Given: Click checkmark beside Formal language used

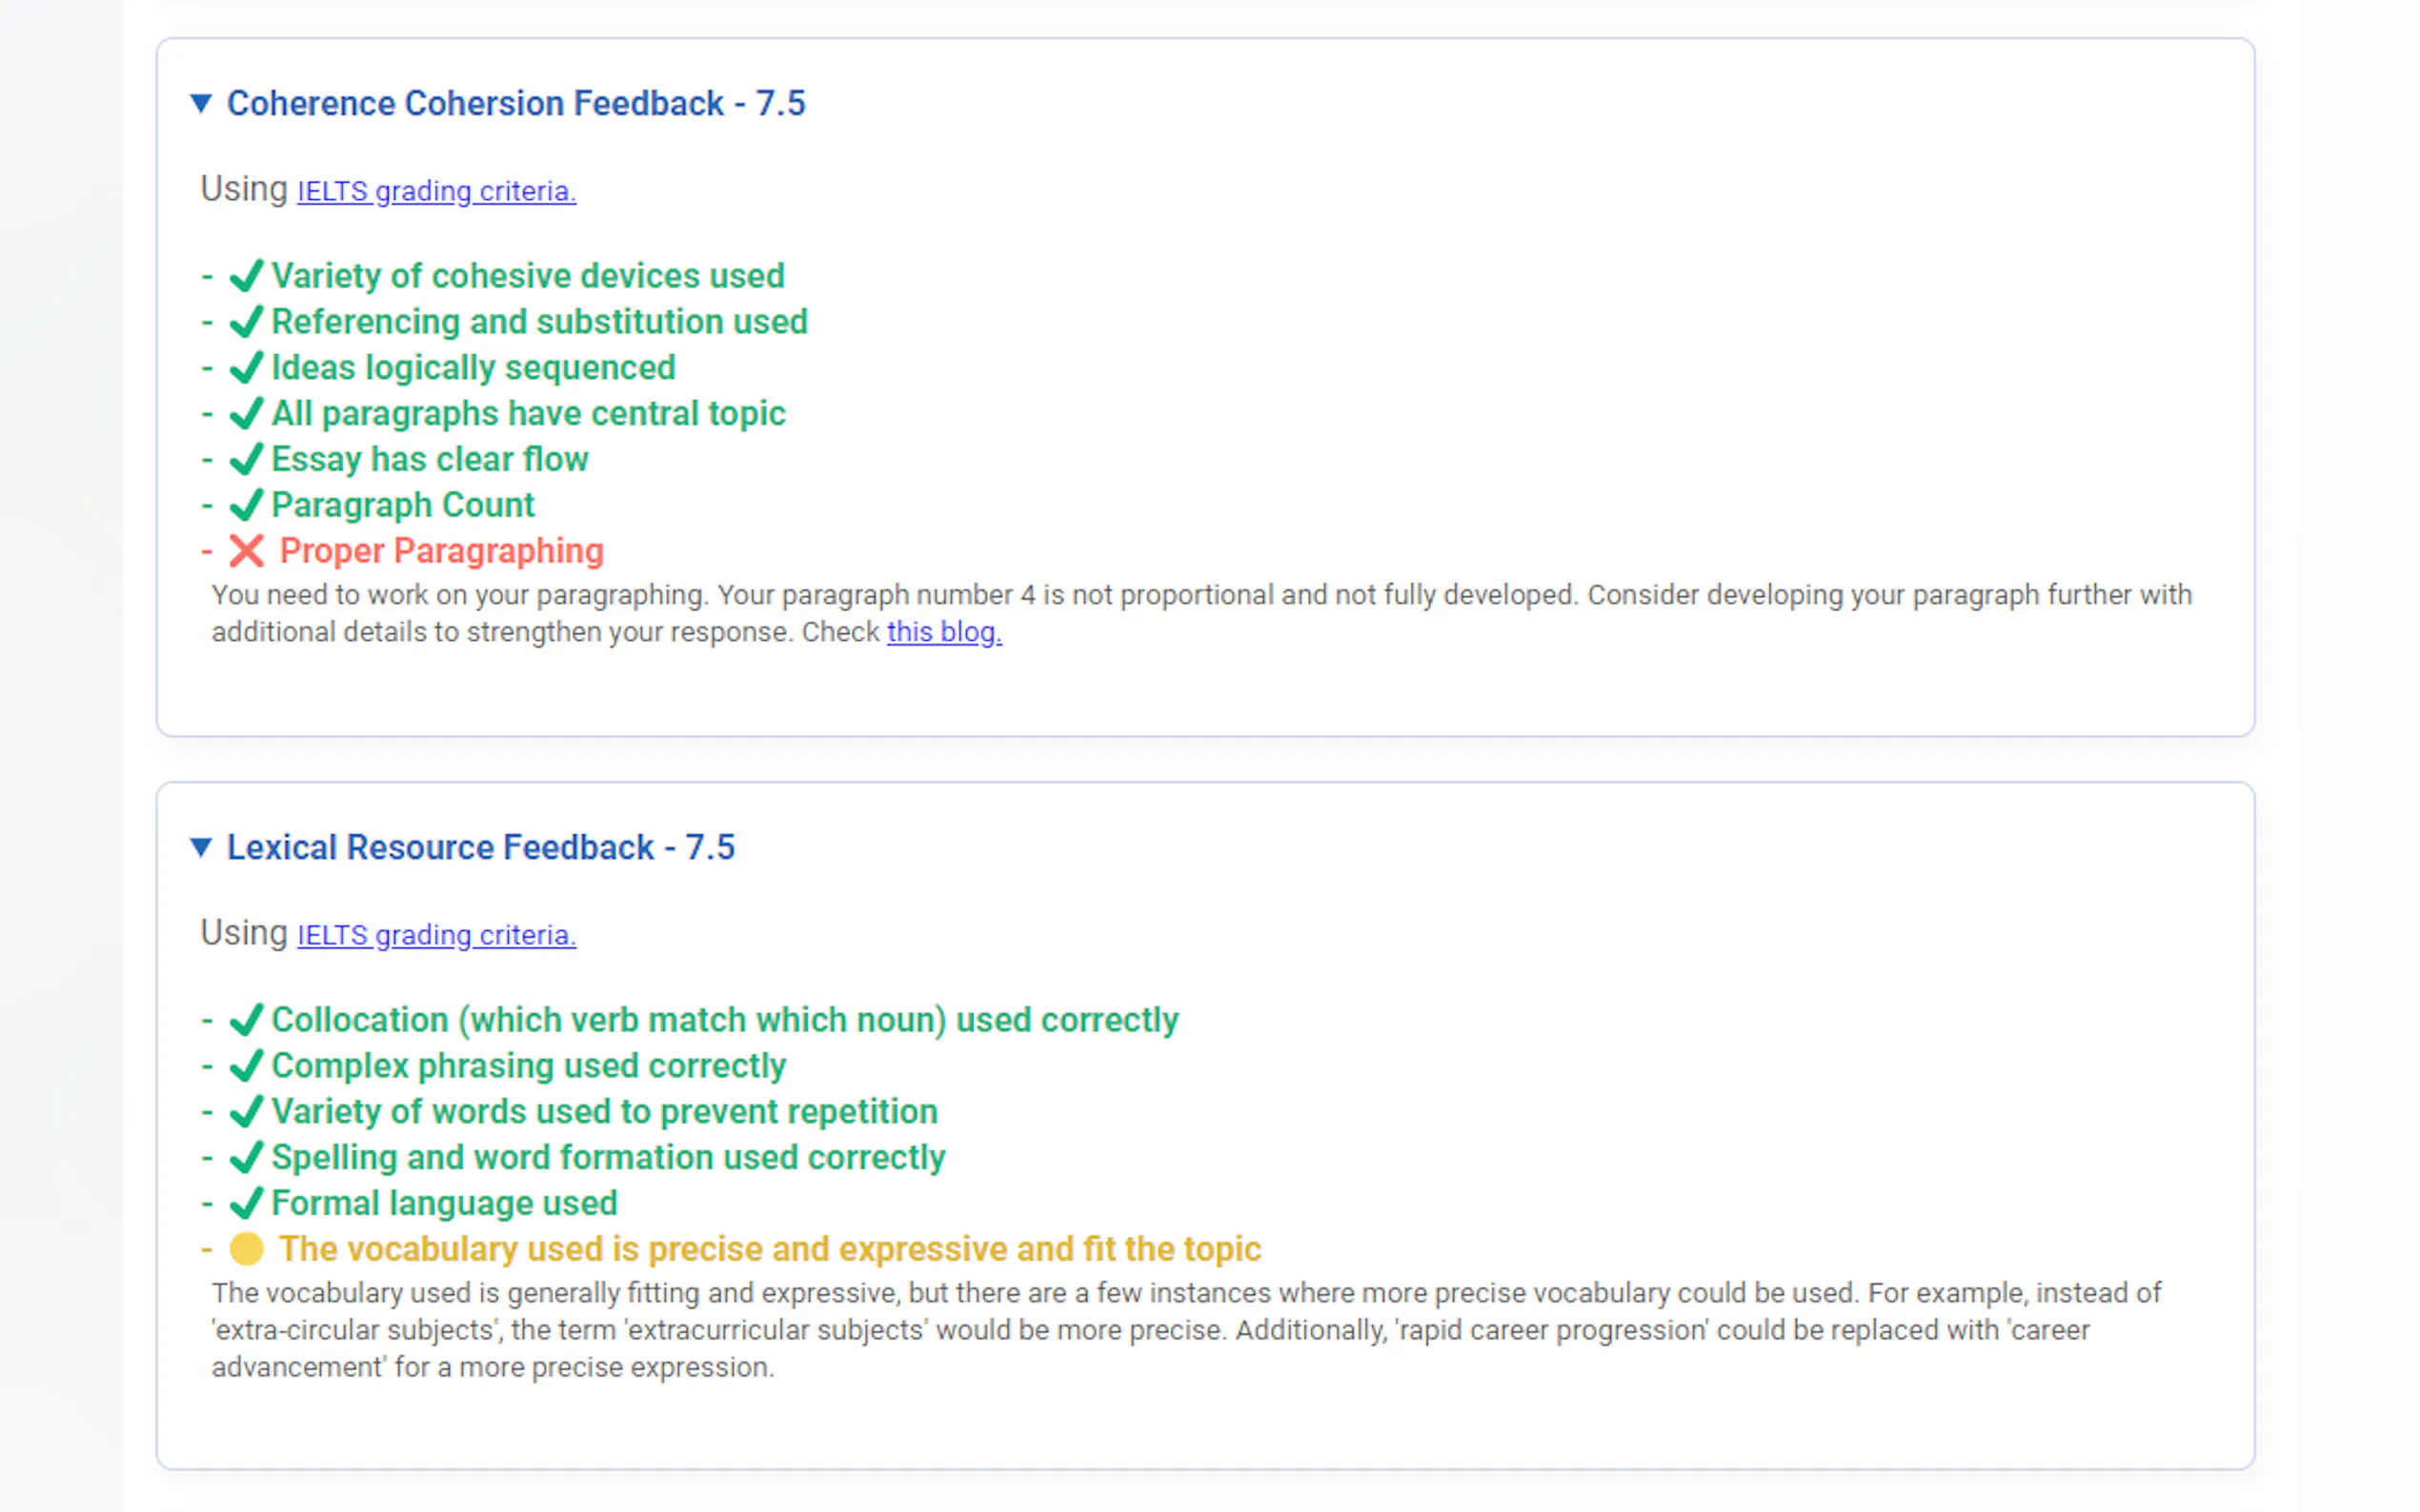Looking at the screenshot, I should pos(246,1203).
